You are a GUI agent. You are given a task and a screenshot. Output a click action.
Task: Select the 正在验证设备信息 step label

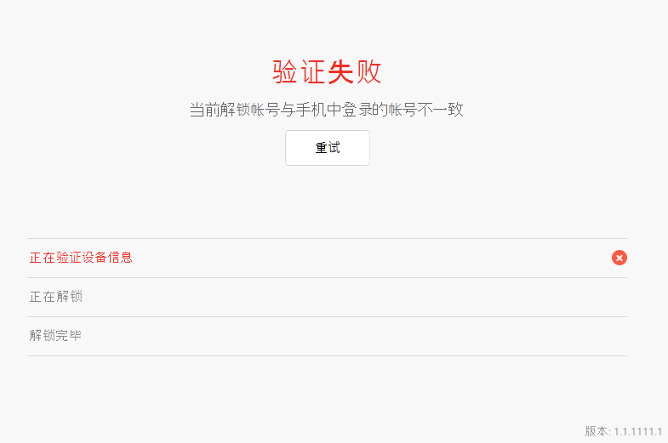pos(81,258)
